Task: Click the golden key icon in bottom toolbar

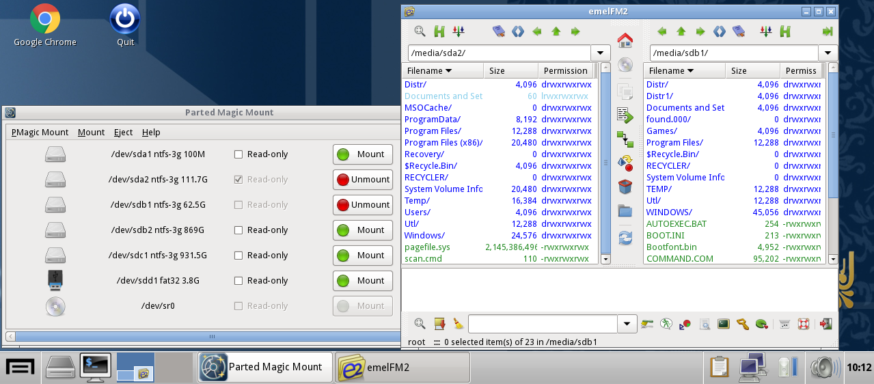Action: coord(742,324)
